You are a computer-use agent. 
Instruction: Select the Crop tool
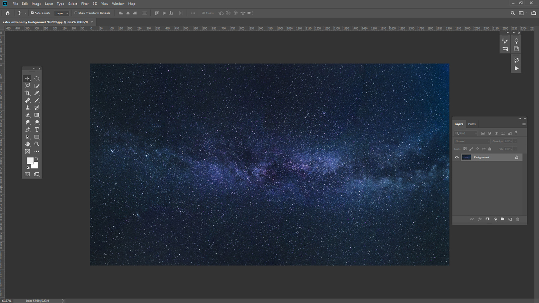(27, 93)
